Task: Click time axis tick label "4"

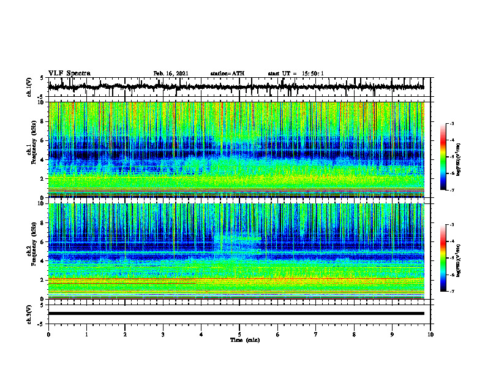Action: pos(201,335)
